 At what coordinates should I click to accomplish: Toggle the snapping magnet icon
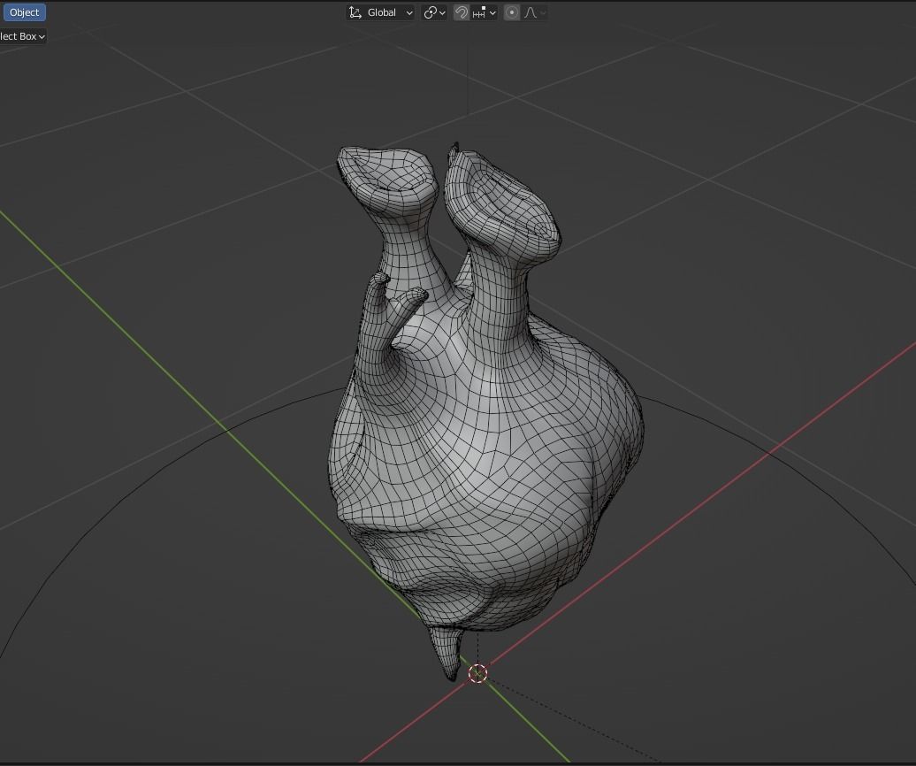point(461,12)
